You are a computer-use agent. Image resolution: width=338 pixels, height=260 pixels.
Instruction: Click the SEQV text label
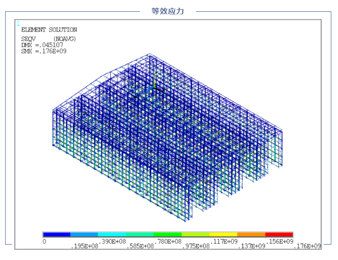28,39
